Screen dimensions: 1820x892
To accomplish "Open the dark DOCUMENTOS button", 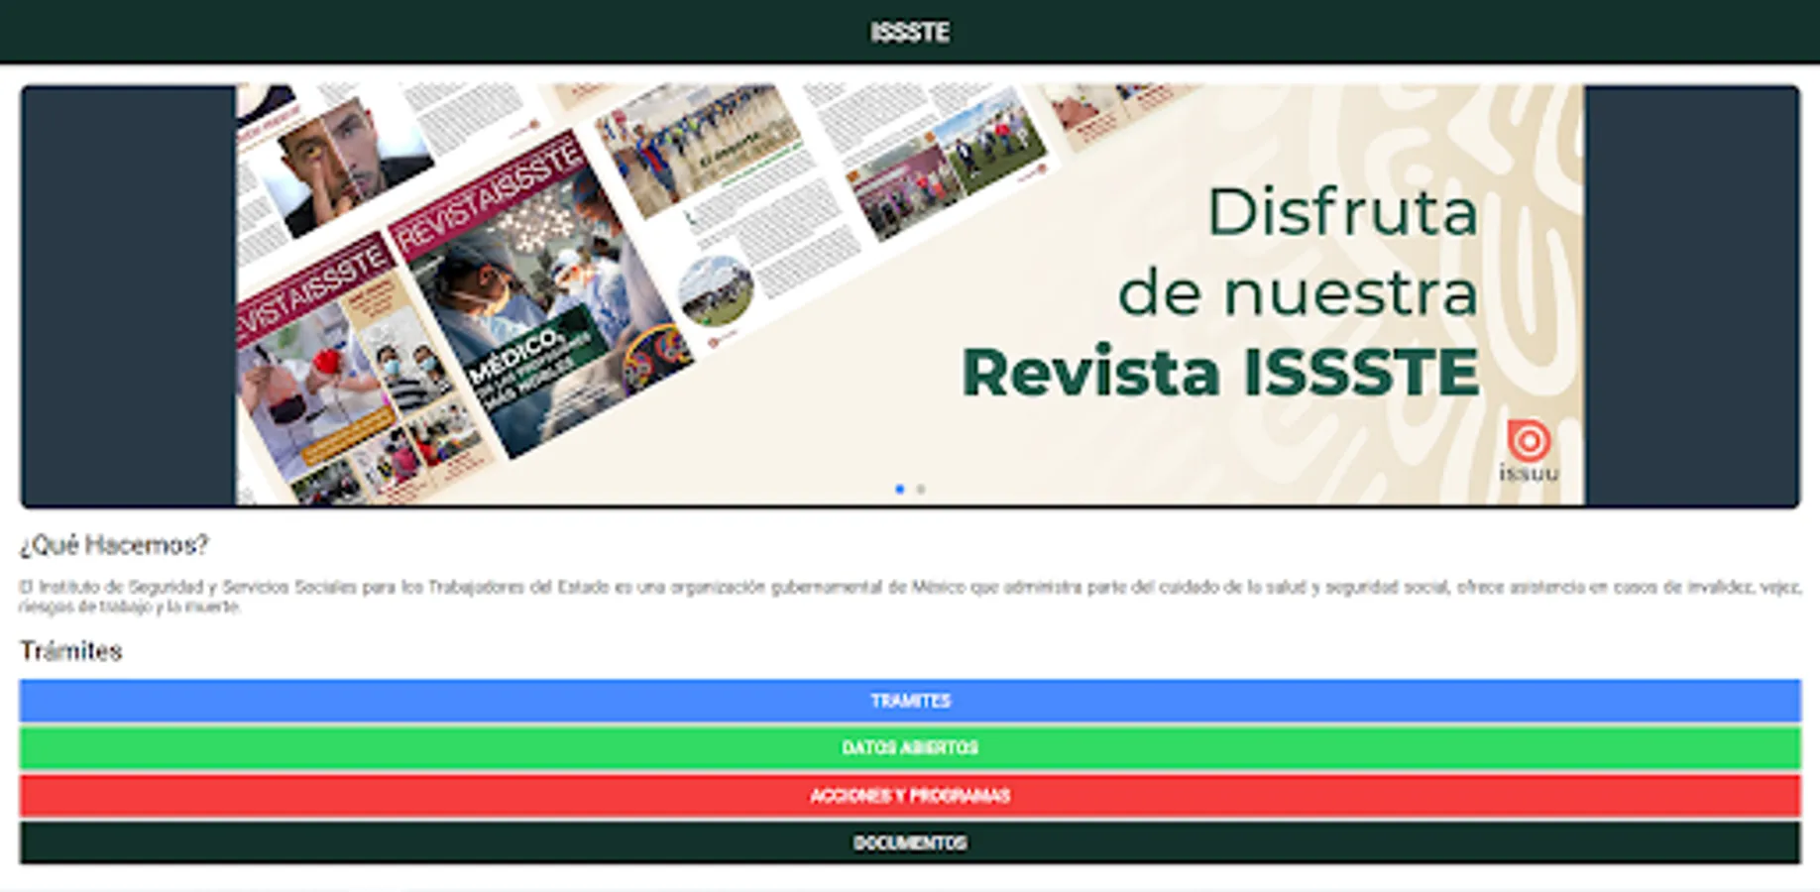I will 910,842.
